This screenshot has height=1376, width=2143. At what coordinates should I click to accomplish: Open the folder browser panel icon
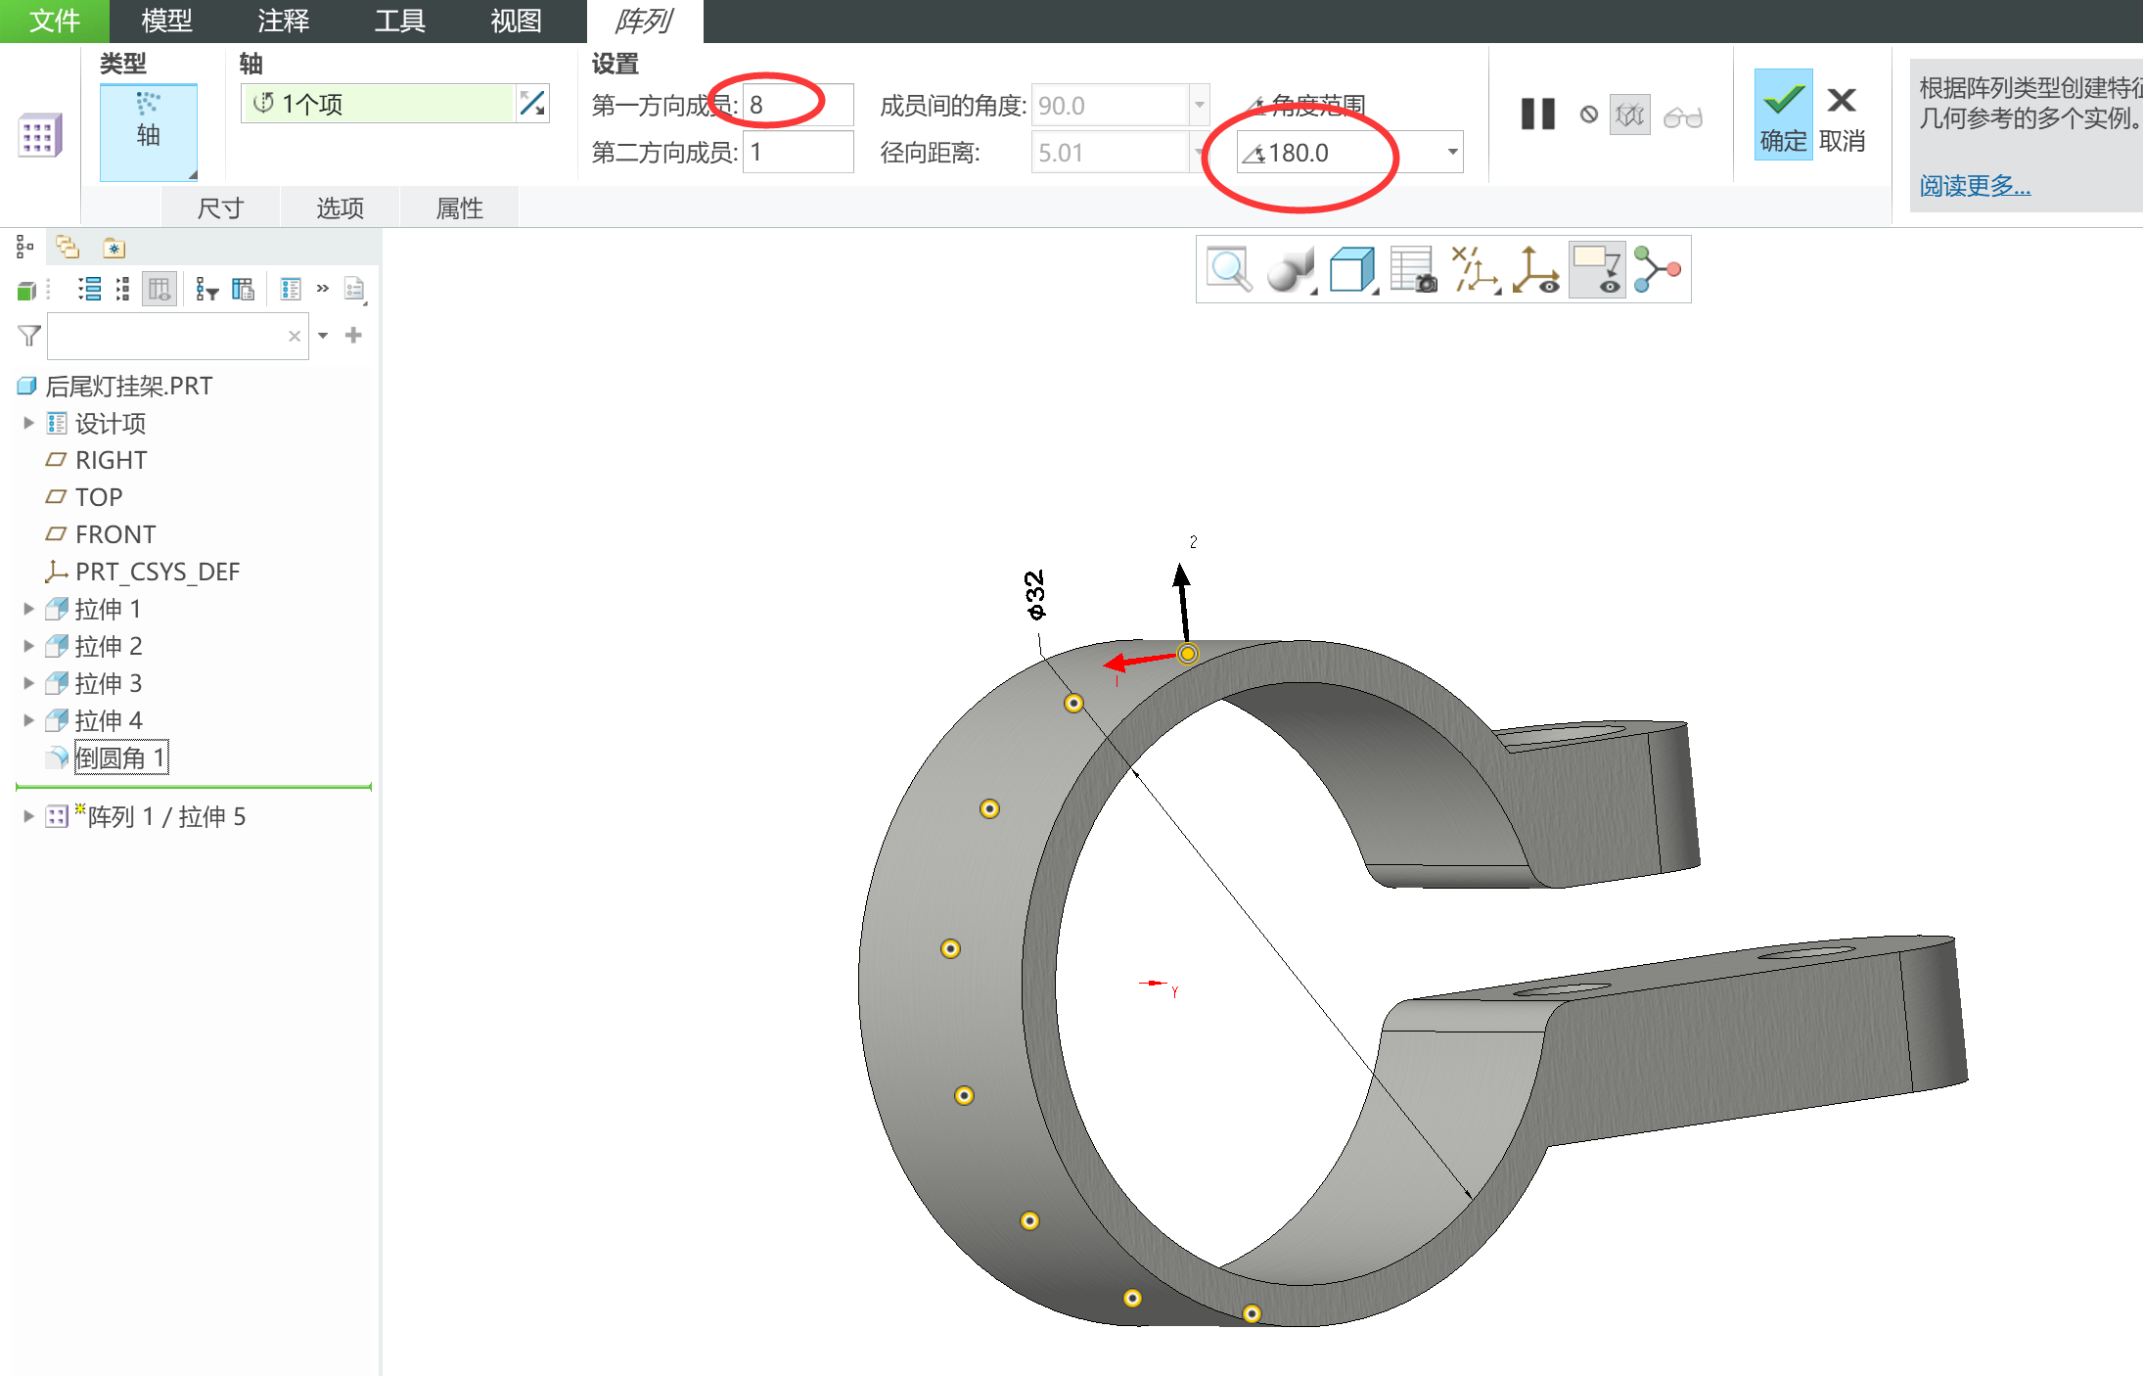click(x=68, y=248)
